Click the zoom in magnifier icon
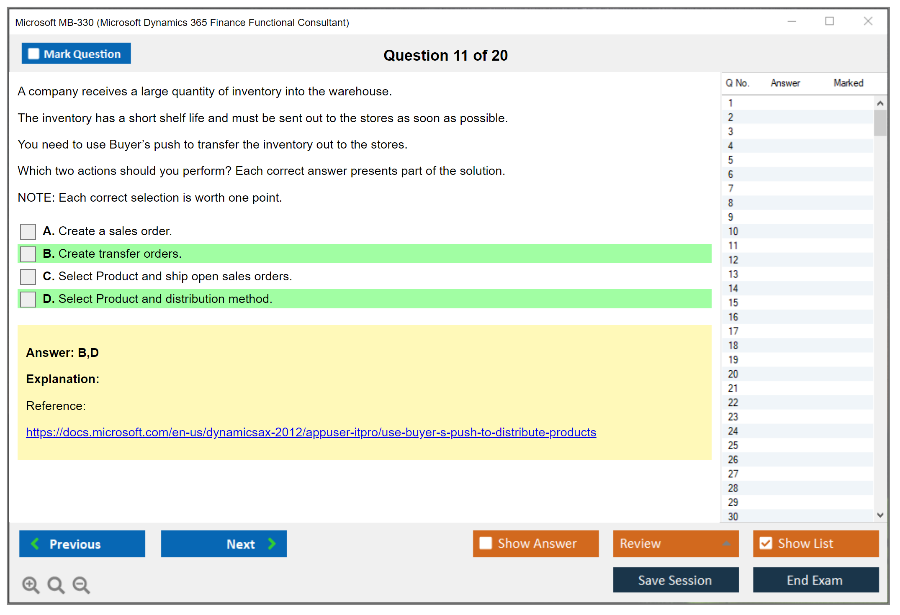 [x=31, y=584]
